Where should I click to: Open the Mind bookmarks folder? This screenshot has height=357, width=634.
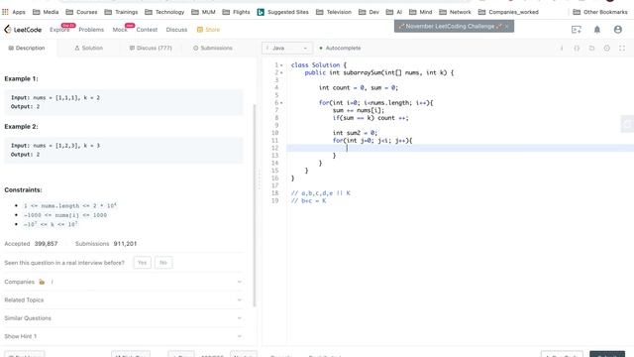420,12
